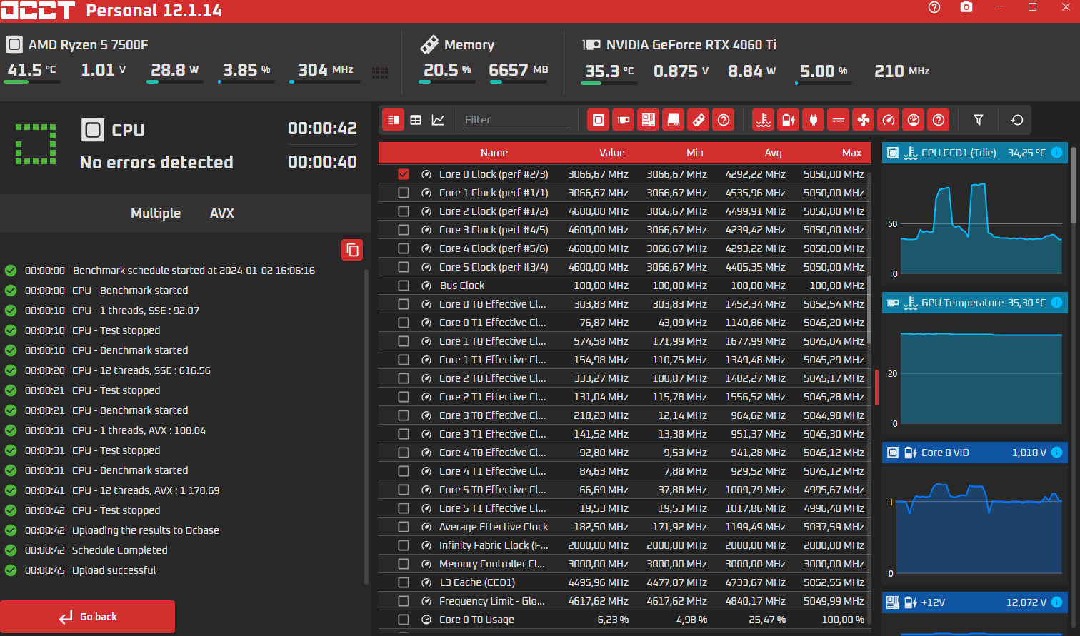Toggle the fan sensor filter icon

pyautogui.click(x=864, y=120)
